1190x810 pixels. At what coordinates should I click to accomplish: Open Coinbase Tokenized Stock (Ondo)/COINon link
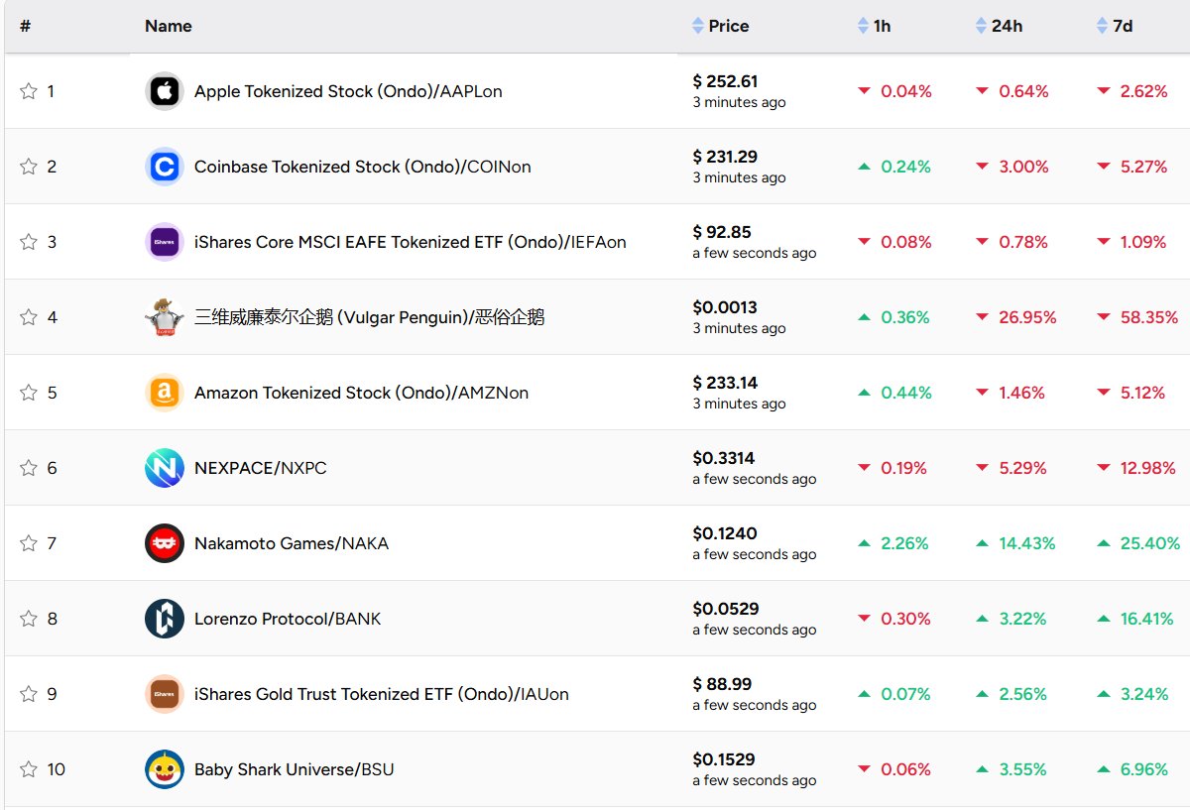[363, 167]
